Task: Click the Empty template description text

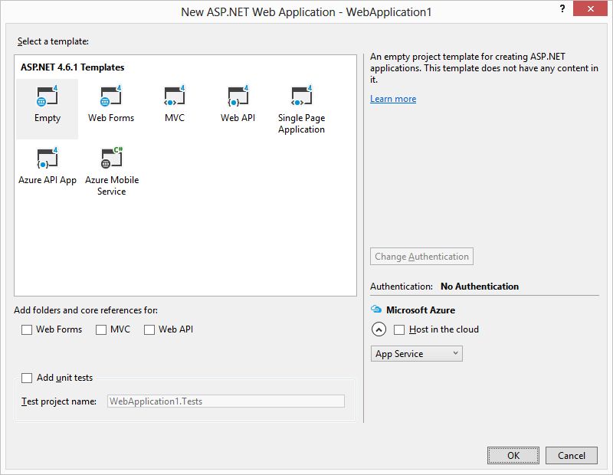Action: (x=484, y=68)
